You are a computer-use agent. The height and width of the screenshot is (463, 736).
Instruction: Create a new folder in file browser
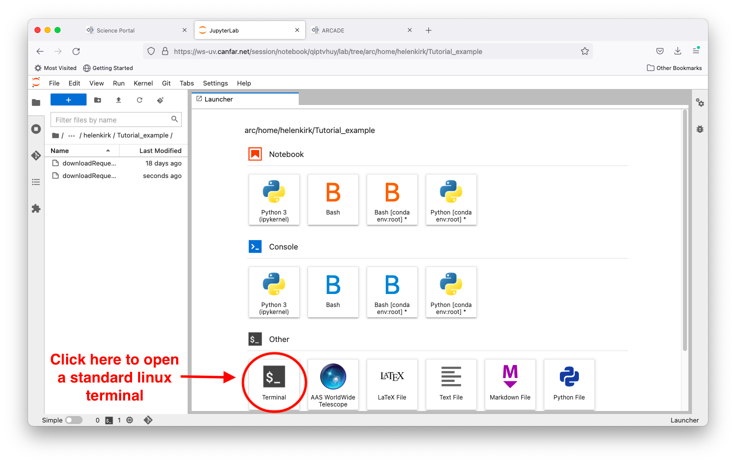(x=98, y=100)
